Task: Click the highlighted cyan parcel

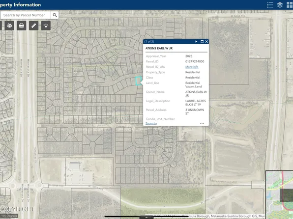Action: 138,81
